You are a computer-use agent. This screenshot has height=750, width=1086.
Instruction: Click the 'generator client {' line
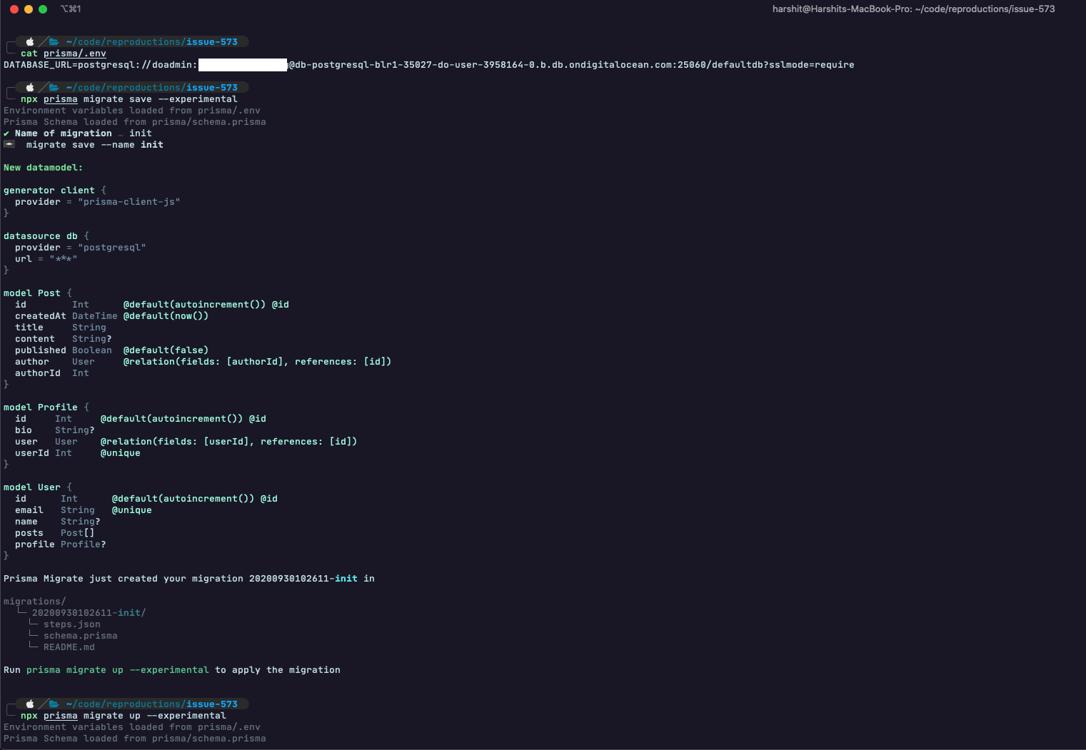pyautogui.click(x=54, y=191)
